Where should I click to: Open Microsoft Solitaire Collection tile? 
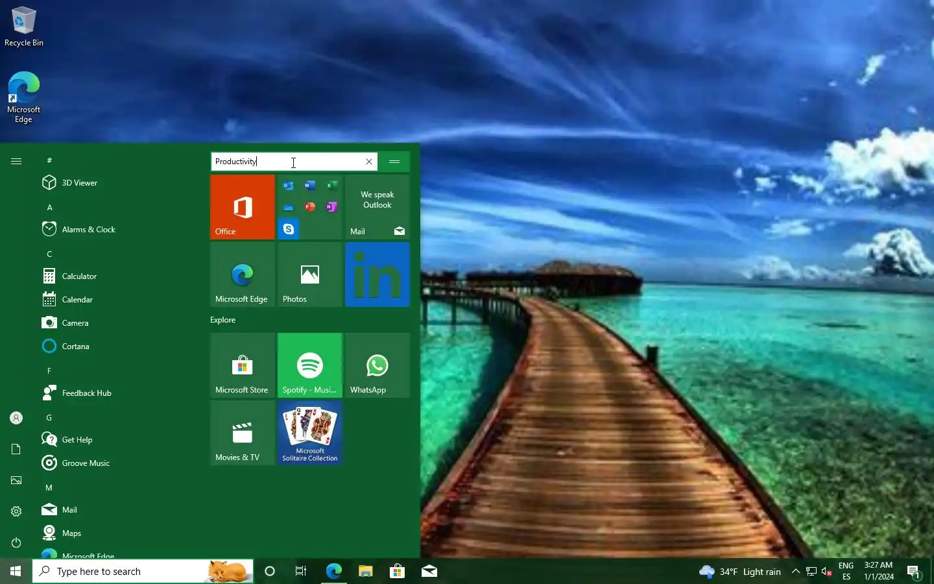click(310, 433)
